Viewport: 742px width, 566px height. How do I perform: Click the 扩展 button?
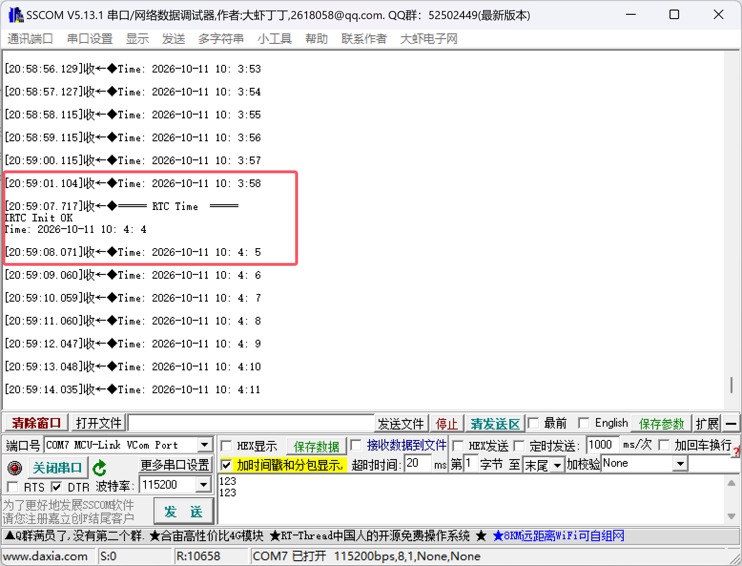pyautogui.click(x=707, y=423)
